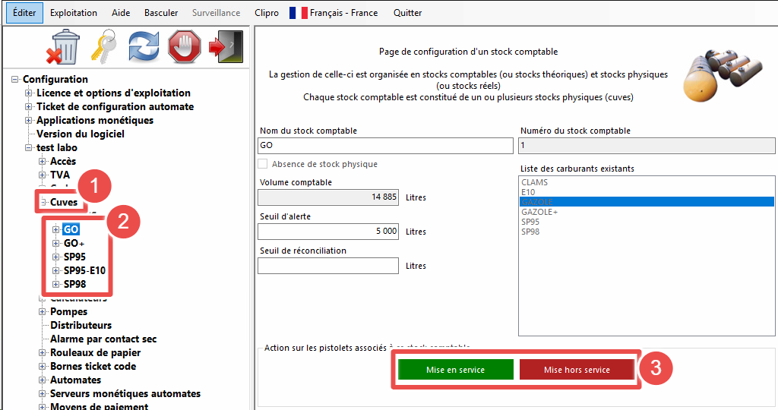Screen dimensions: 778x410
Task: Select SP98 in the fuel list
Action: pyautogui.click(x=530, y=232)
